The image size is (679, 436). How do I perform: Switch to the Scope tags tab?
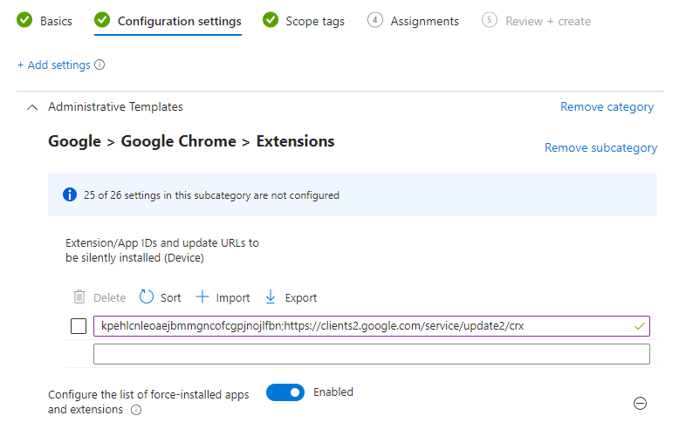[304, 21]
